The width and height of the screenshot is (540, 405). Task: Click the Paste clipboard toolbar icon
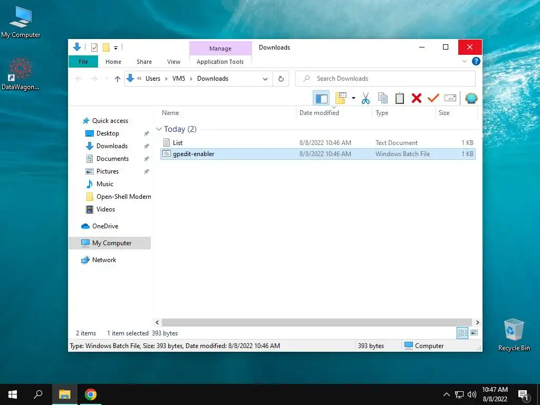[x=400, y=98]
